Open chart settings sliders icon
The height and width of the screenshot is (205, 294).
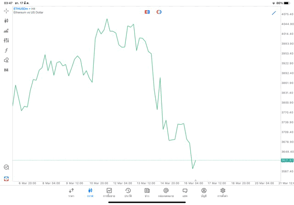[x=6, y=40]
